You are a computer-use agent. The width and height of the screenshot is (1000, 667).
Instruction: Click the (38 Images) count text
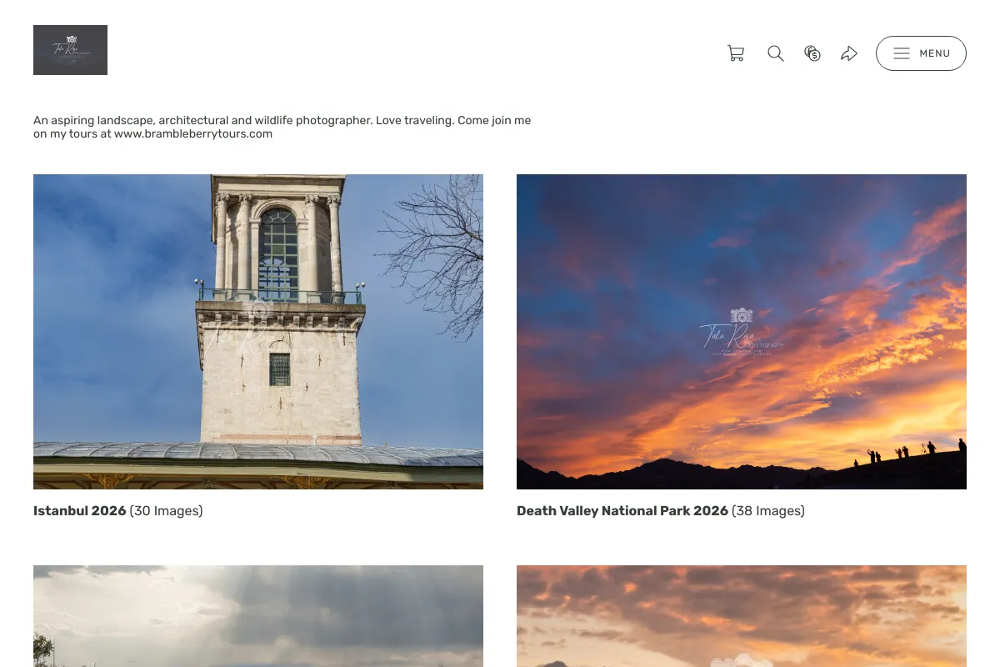[768, 511]
